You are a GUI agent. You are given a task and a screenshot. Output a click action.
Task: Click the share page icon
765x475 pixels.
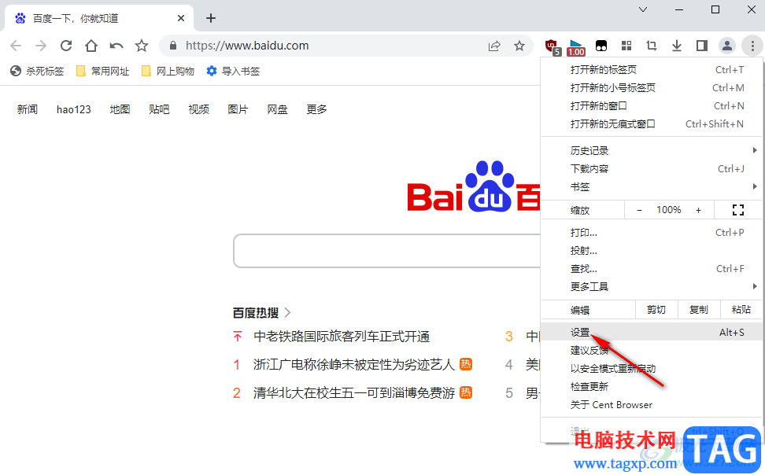click(x=494, y=46)
